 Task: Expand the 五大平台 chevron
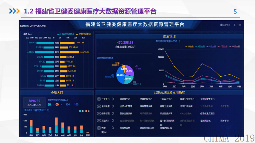[113, 99]
